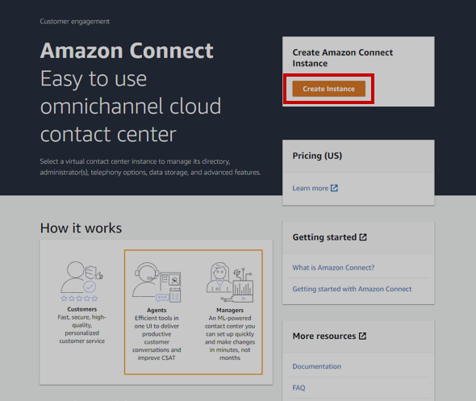Screen dimensions: 476x401
Task: Click the Managers illustration icon
Action: [x=230, y=282]
